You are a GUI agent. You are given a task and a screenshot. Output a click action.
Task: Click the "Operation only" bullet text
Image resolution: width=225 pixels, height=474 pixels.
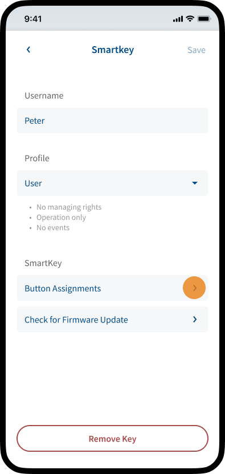(x=61, y=218)
